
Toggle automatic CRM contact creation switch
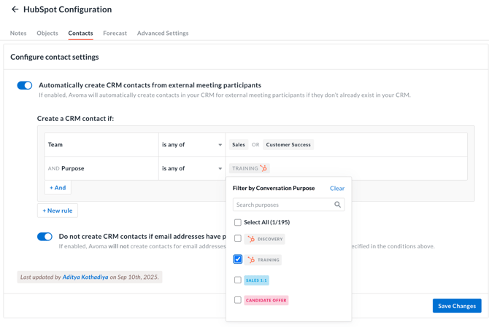tap(25, 85)
